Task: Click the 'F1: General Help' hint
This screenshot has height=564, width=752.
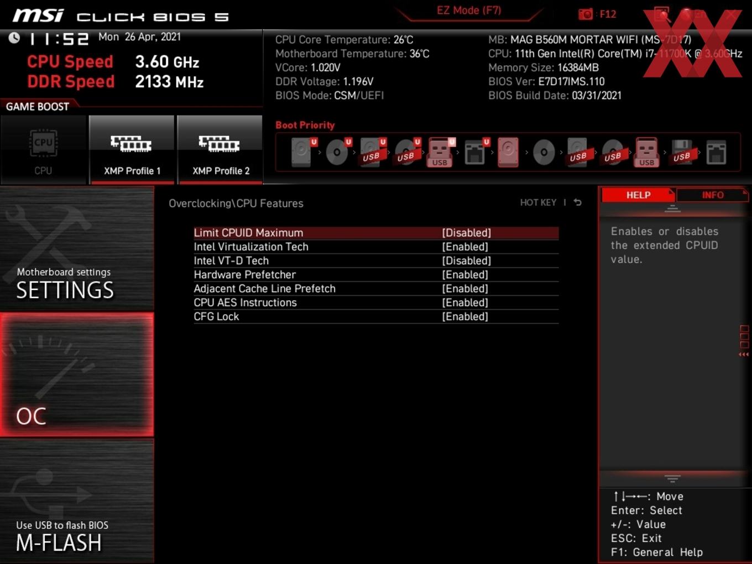Action: pyautogui.click(x=657, y=552)
